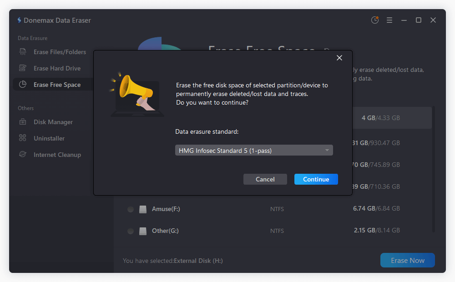
Task: Maximize the Donemax Data Eraser window
Action: (x=419, y=20)
